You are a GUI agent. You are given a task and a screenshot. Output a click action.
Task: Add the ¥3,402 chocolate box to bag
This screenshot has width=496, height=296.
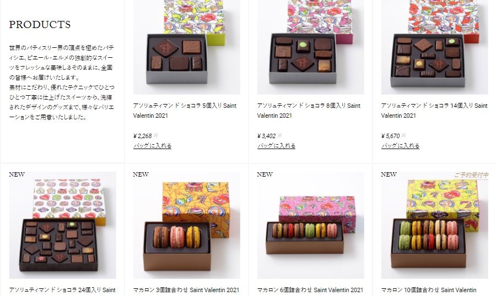point(277,146)
